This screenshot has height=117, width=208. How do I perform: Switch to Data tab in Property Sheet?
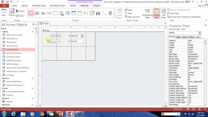(178, 37)
